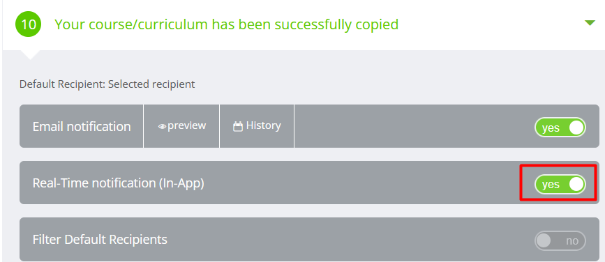This screenshot has width=605, height=262.
Task: Turn off the Email notification toggle
Action: [560, 127]
